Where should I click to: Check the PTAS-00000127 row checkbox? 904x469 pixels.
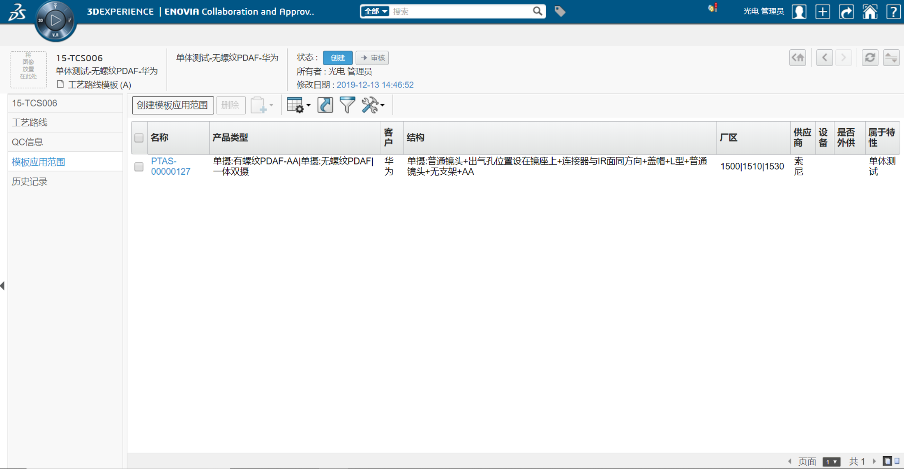pos(139,166)
